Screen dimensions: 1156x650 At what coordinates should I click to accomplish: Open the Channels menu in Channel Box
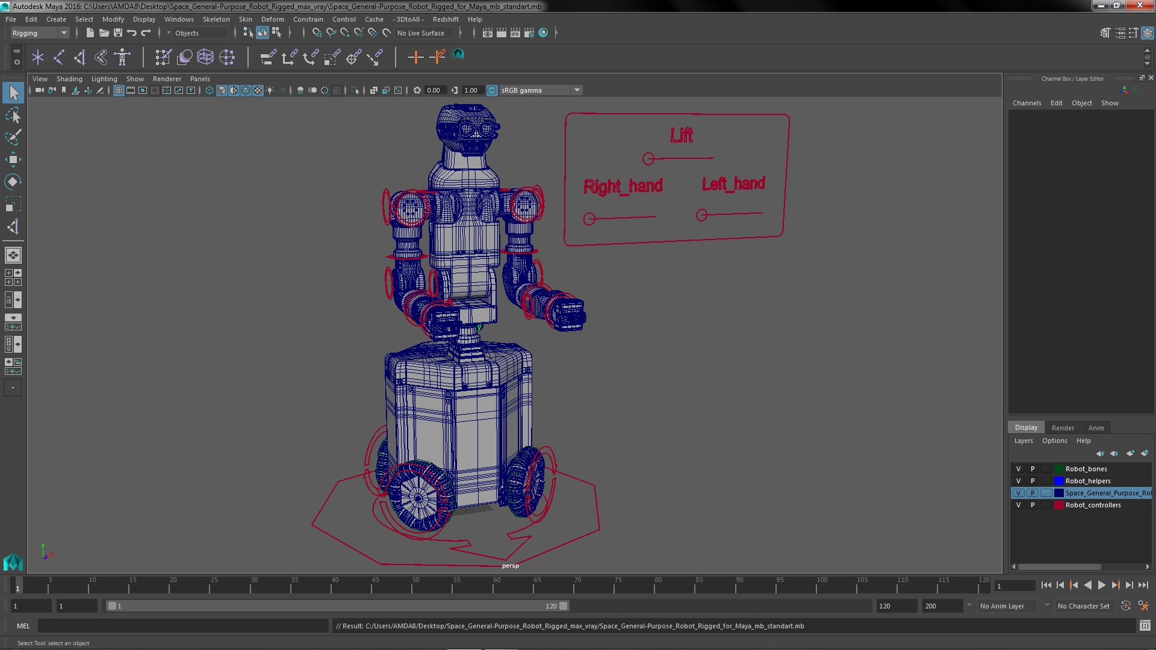coord(1027,103)
